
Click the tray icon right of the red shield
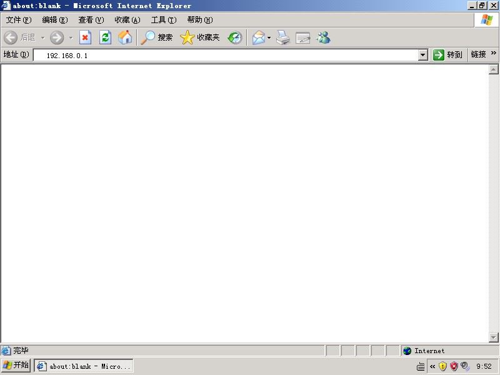click(465, 366)
